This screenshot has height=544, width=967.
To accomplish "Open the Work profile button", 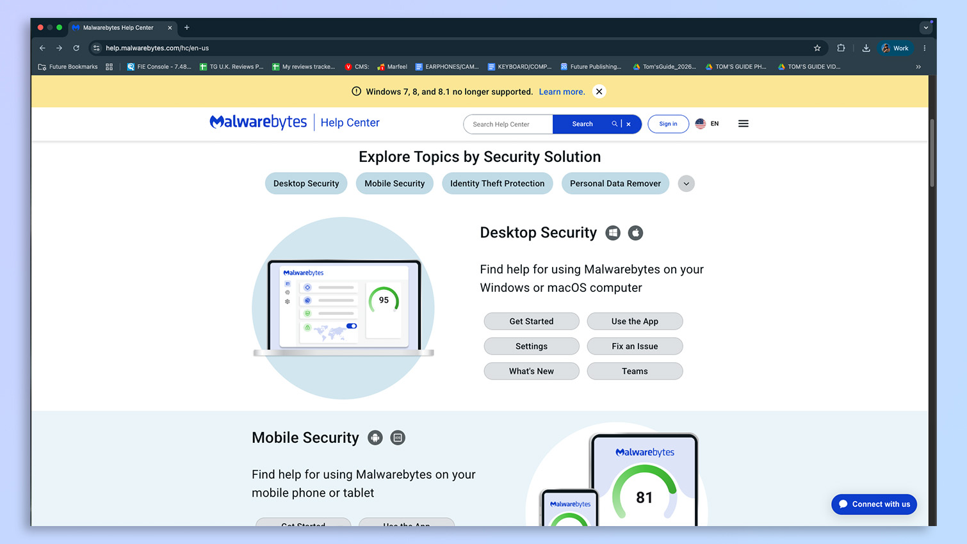I will pos(895,48).
